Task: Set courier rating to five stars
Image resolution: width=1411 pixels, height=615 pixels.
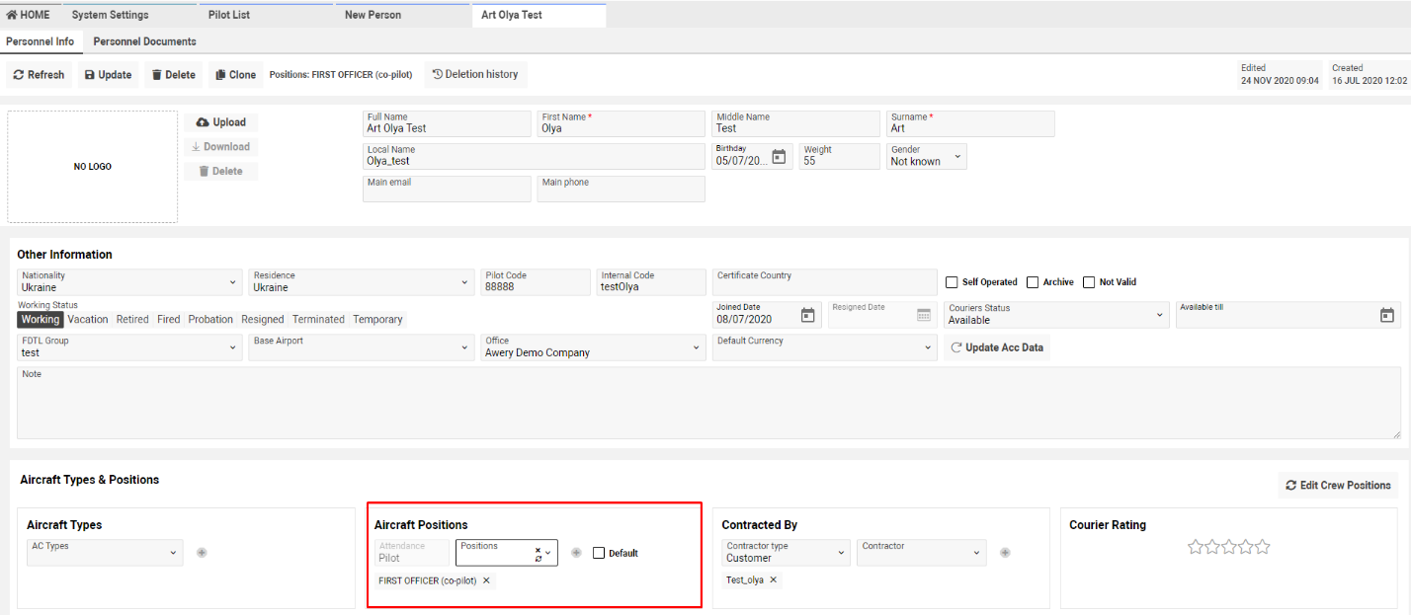Action: tap(1262, 547)
